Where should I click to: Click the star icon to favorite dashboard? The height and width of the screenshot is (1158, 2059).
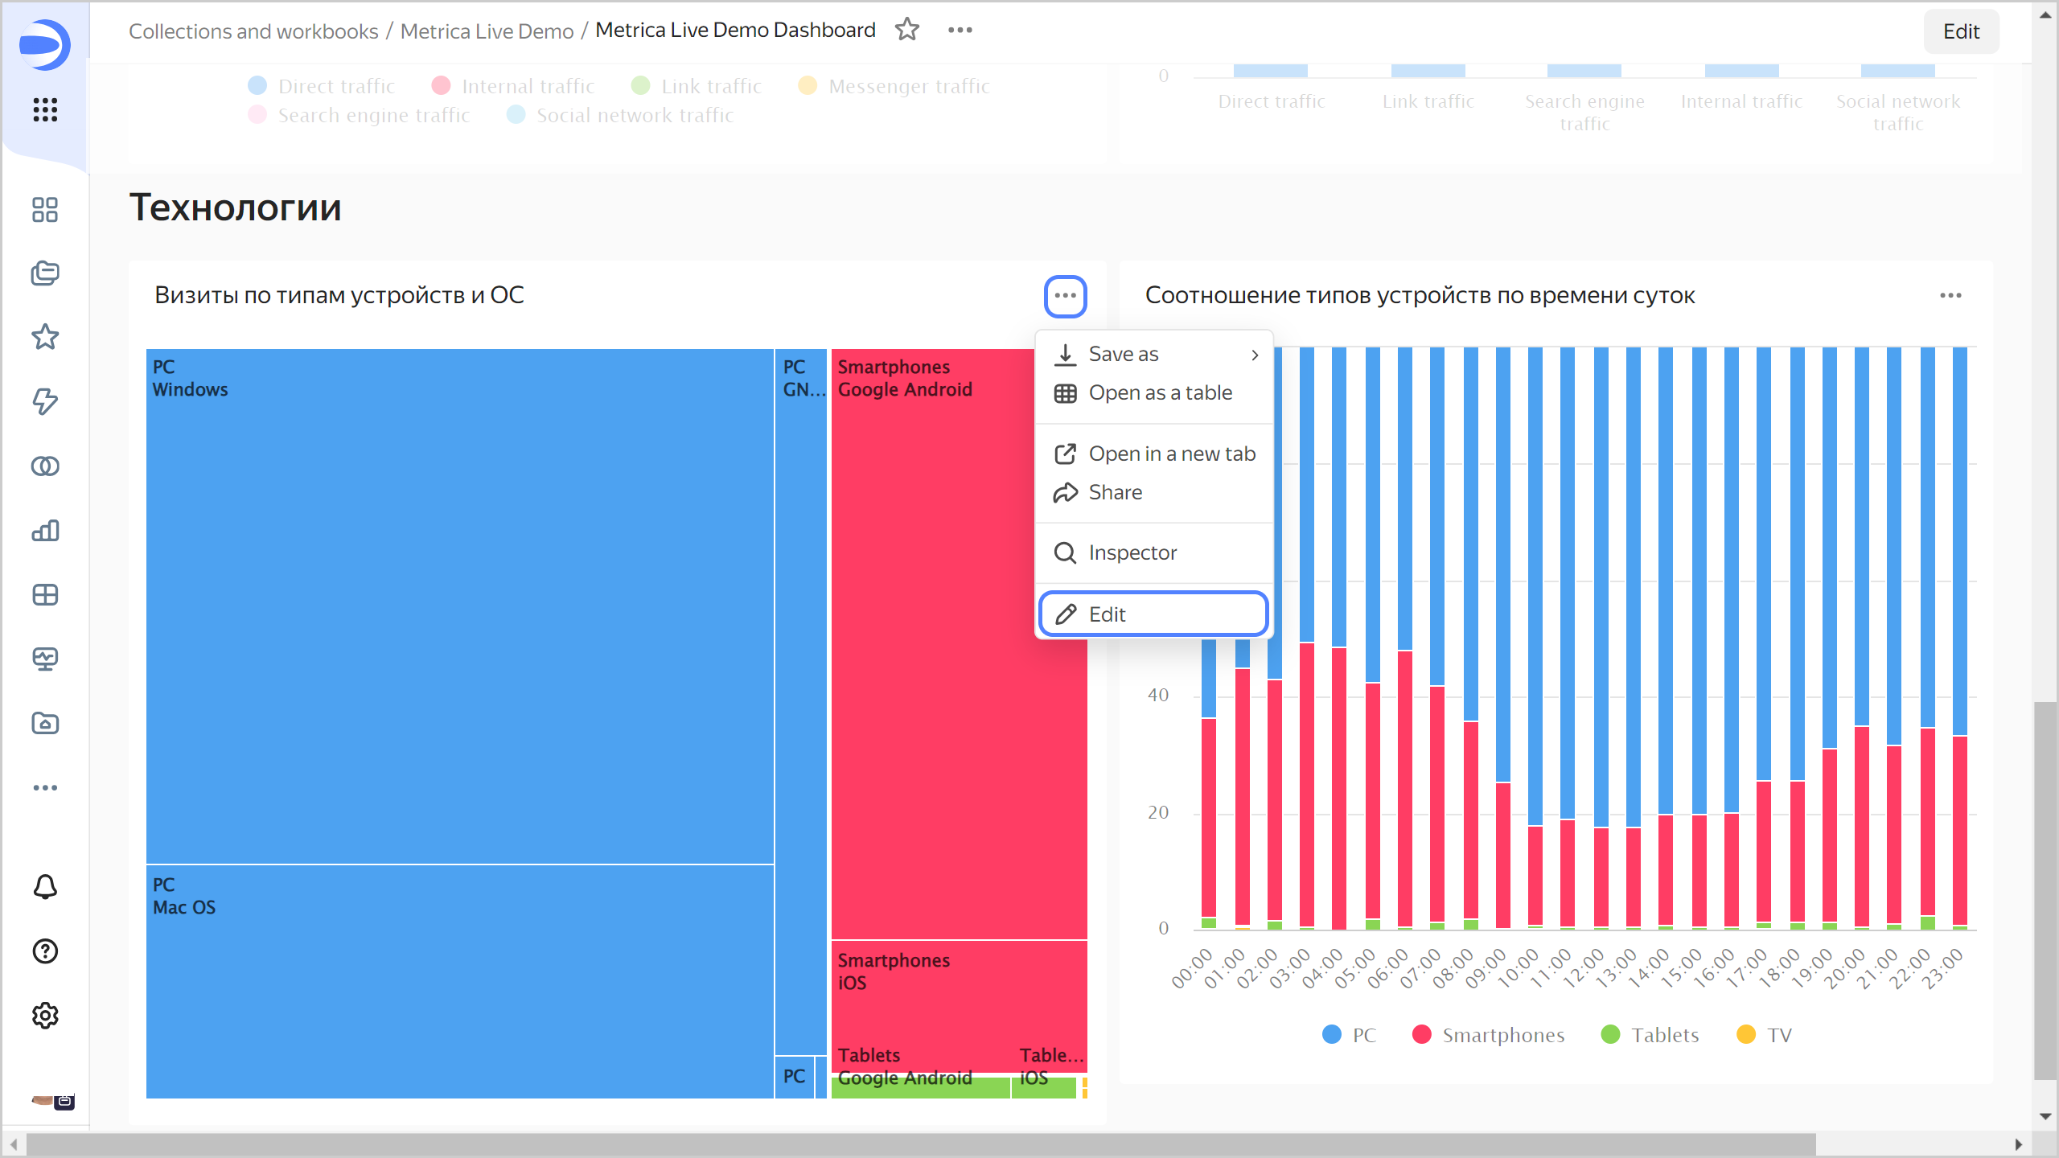[907, 30]
